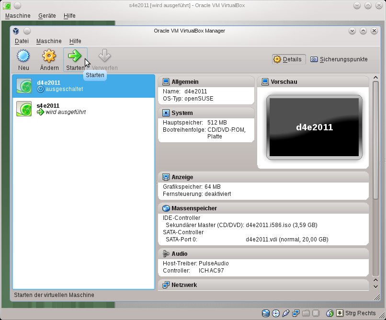Create a new VM with Neu
Viewport: 386px width, 320px height.
pyautogui.click(x=23, y=60)
